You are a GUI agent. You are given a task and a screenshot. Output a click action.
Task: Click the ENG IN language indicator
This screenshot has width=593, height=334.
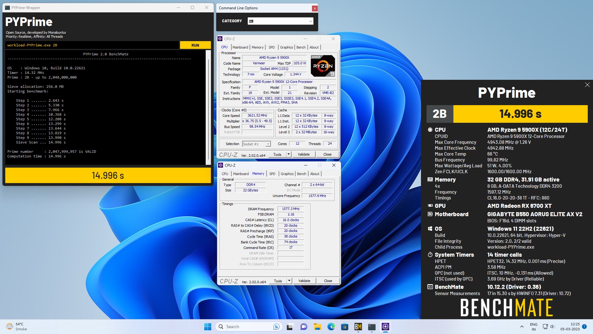pos(534,327)
